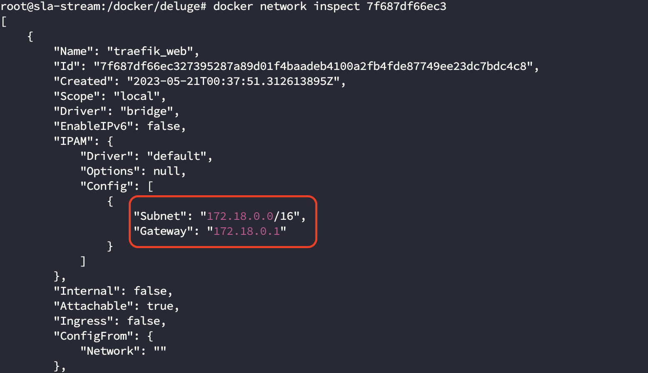Click the Attachable true value
Screen dimensions: 648x373
[x=160, y=306]
